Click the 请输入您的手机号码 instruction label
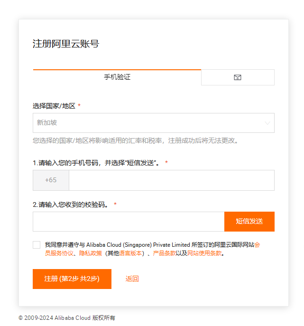304x326 pixels. click(96, 163)
